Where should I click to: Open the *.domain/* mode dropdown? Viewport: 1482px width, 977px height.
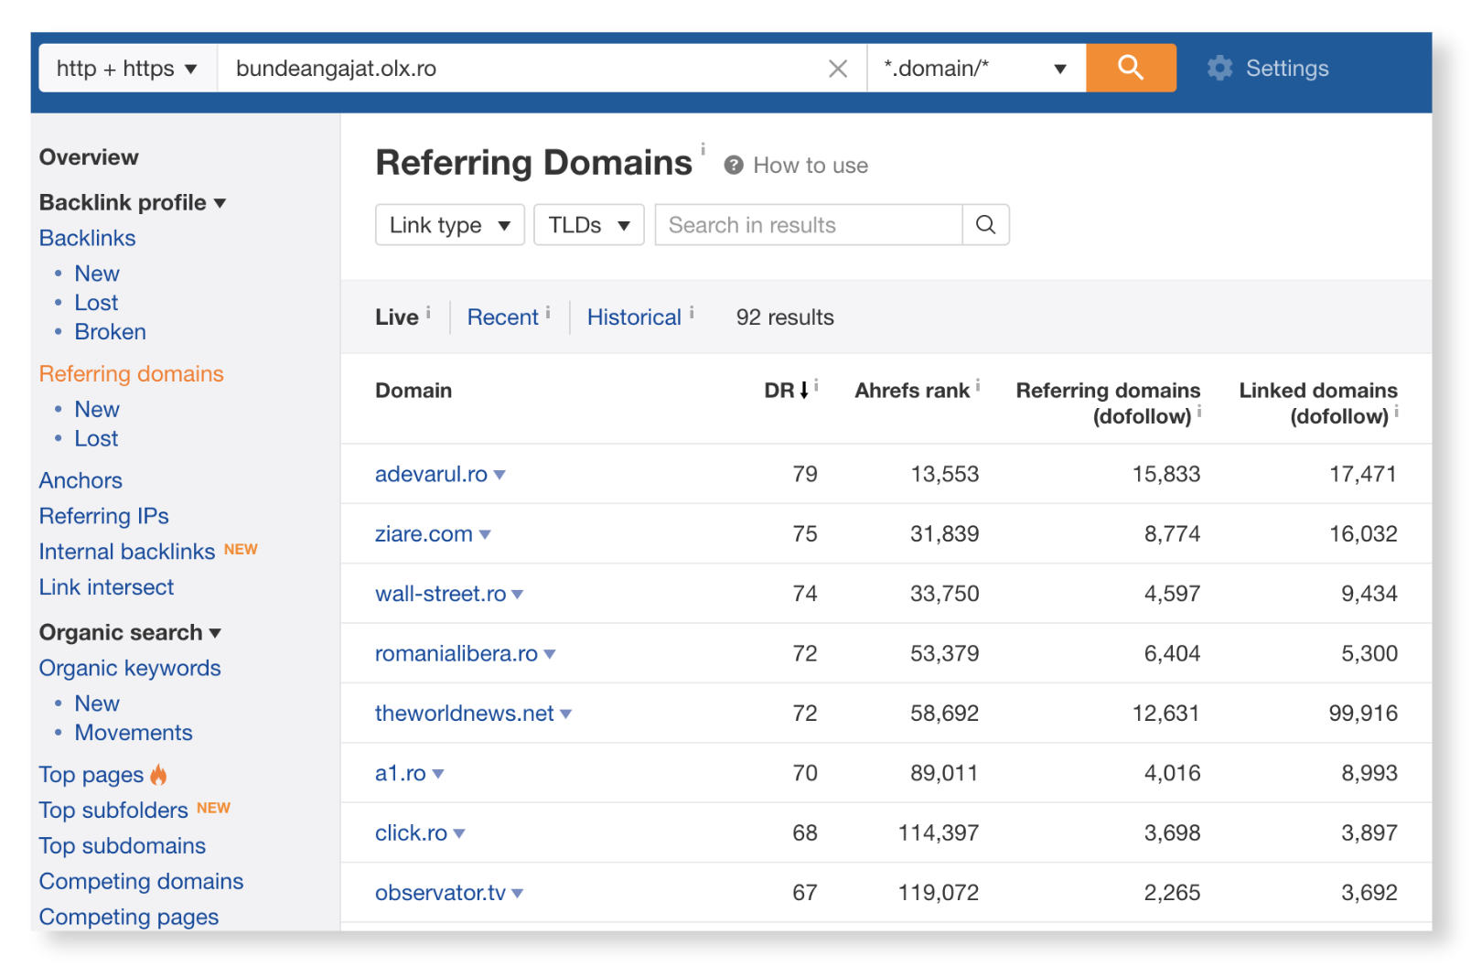(976, 69)
